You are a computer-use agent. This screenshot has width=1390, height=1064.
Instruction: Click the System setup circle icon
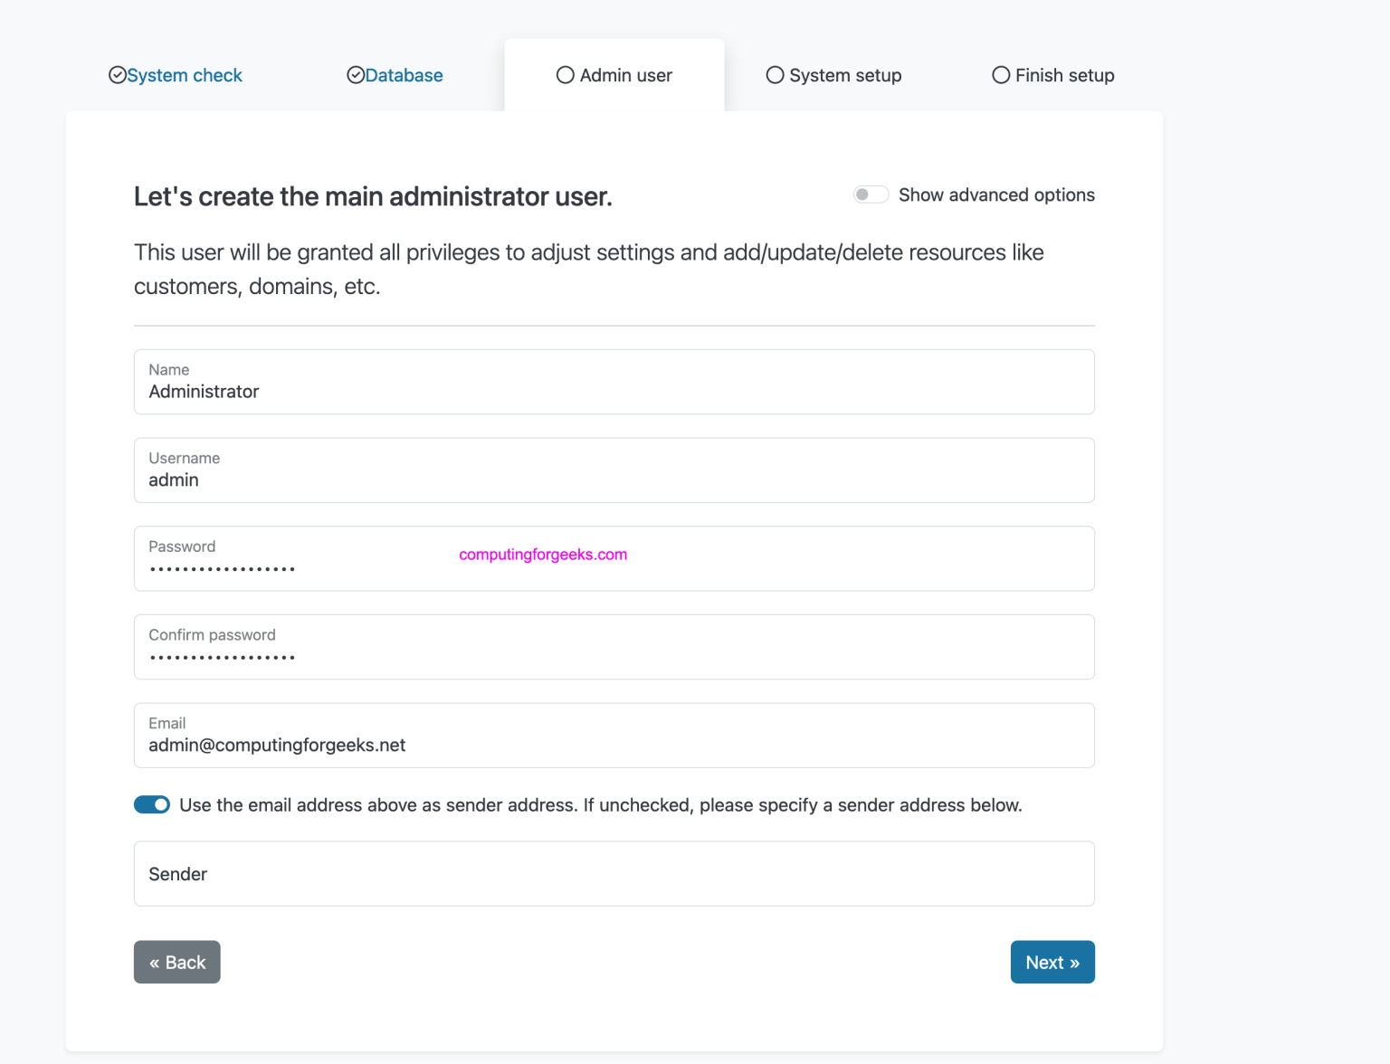tap(775, 75)
